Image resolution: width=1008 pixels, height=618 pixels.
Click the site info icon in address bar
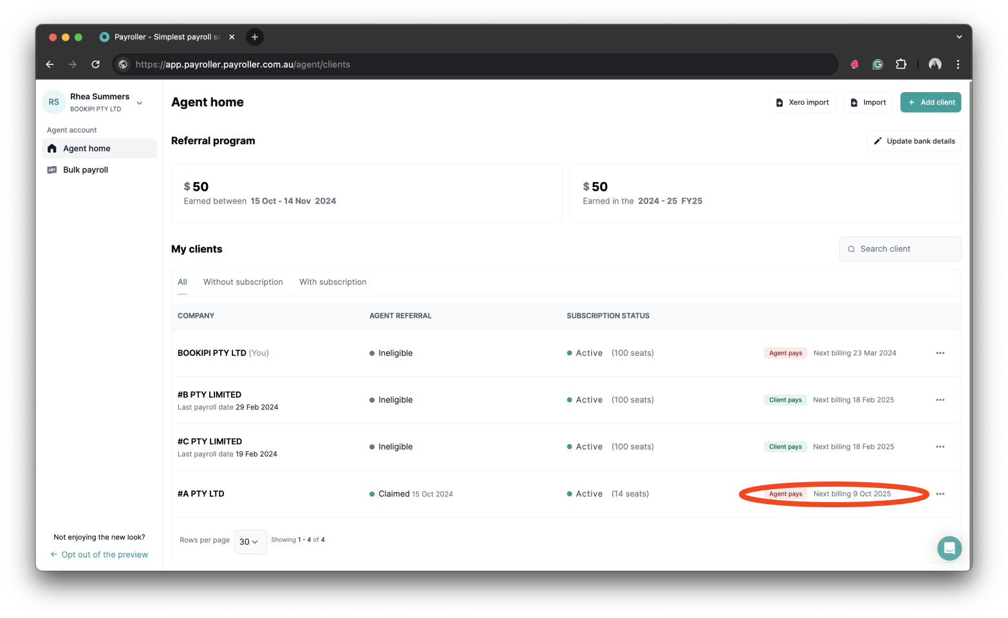coord(123,64)
